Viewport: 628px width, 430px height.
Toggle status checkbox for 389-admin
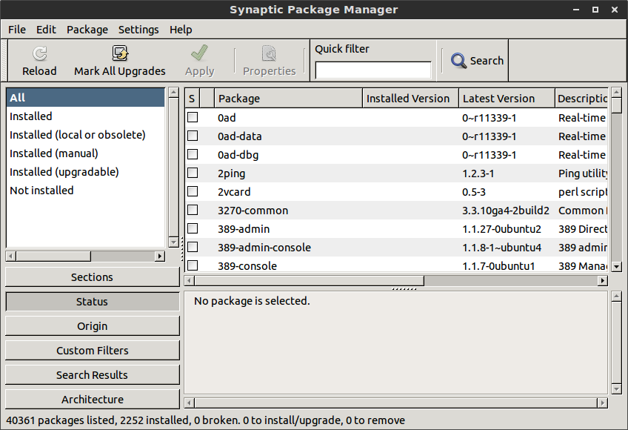pos(193,228)
